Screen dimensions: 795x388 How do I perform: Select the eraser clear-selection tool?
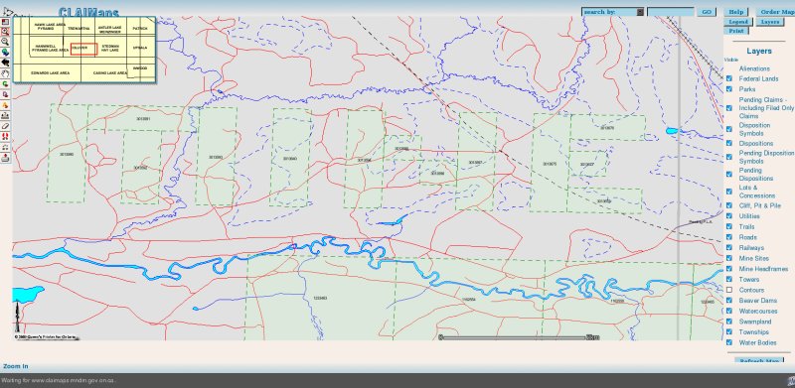5,126
